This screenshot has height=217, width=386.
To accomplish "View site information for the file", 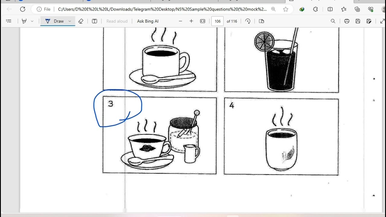I will [43, 9].
